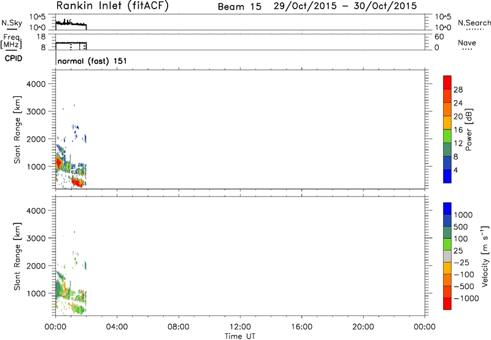491x340 pixels.
Task: Click the 'Nave' legend label
Action: click(x=467, y=42)
